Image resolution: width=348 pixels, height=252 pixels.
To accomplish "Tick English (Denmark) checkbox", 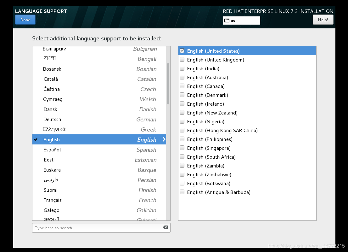I will [182, 95].
